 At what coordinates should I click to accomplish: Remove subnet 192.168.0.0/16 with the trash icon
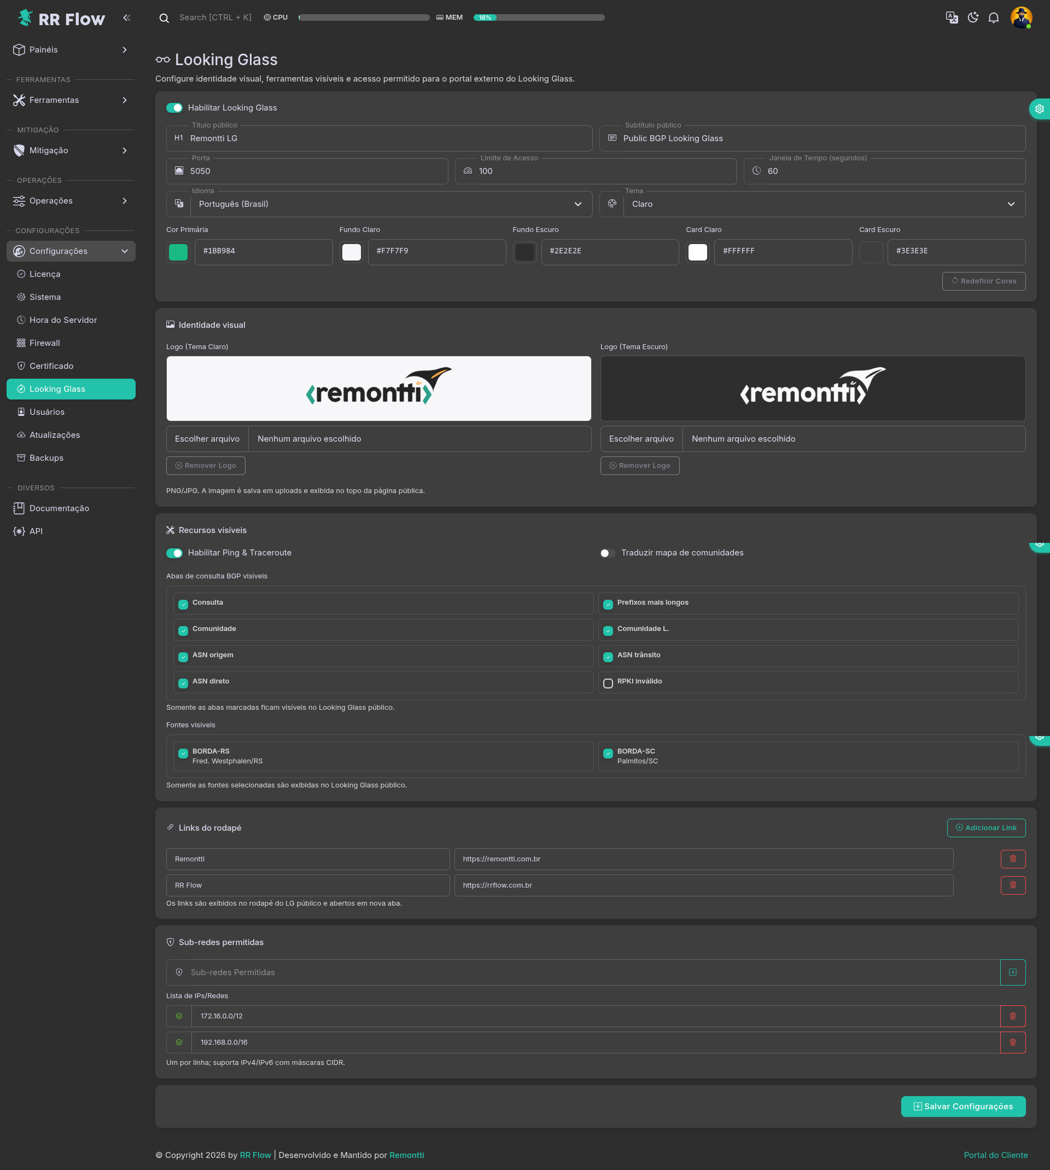click(1012, 1042)
